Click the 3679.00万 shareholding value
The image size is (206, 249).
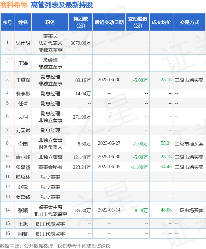coord(81,43)
